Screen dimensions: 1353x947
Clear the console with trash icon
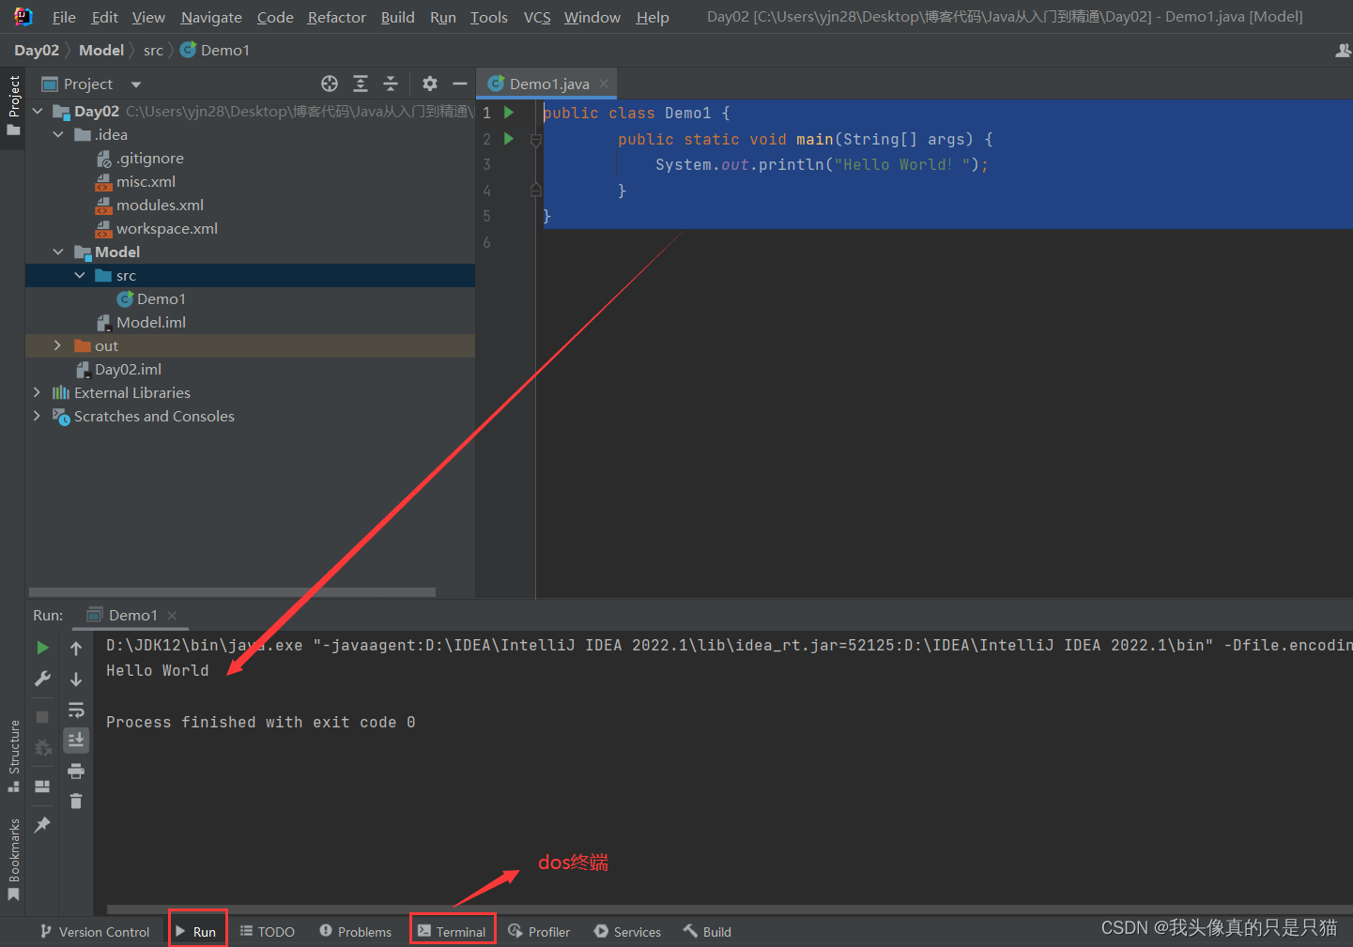point(76,801)
